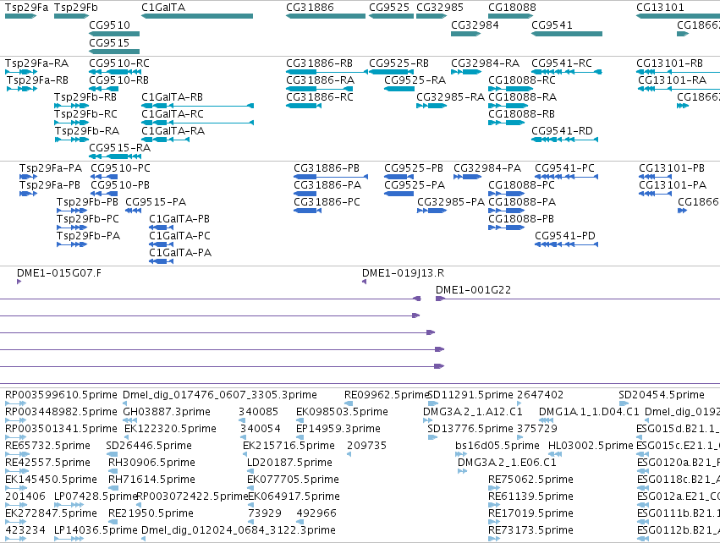This screenshot has height=543, width=720.
Task: Click the CG32985-RA transcript label
Action: coord(450,97)
